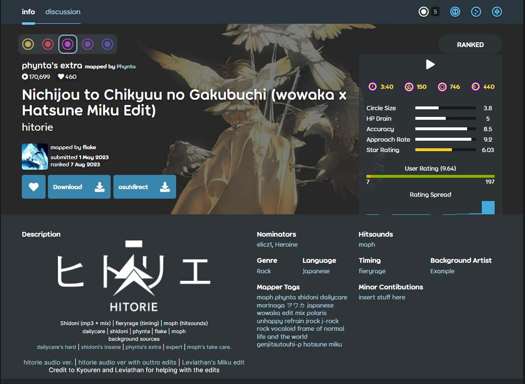525x384 pixels.
Task: Favourite the beatmap with heart button
Action: [34, 187]
